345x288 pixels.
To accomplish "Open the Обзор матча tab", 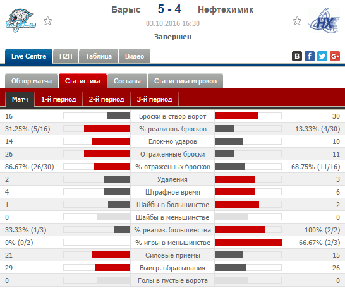I will point(32,81).
